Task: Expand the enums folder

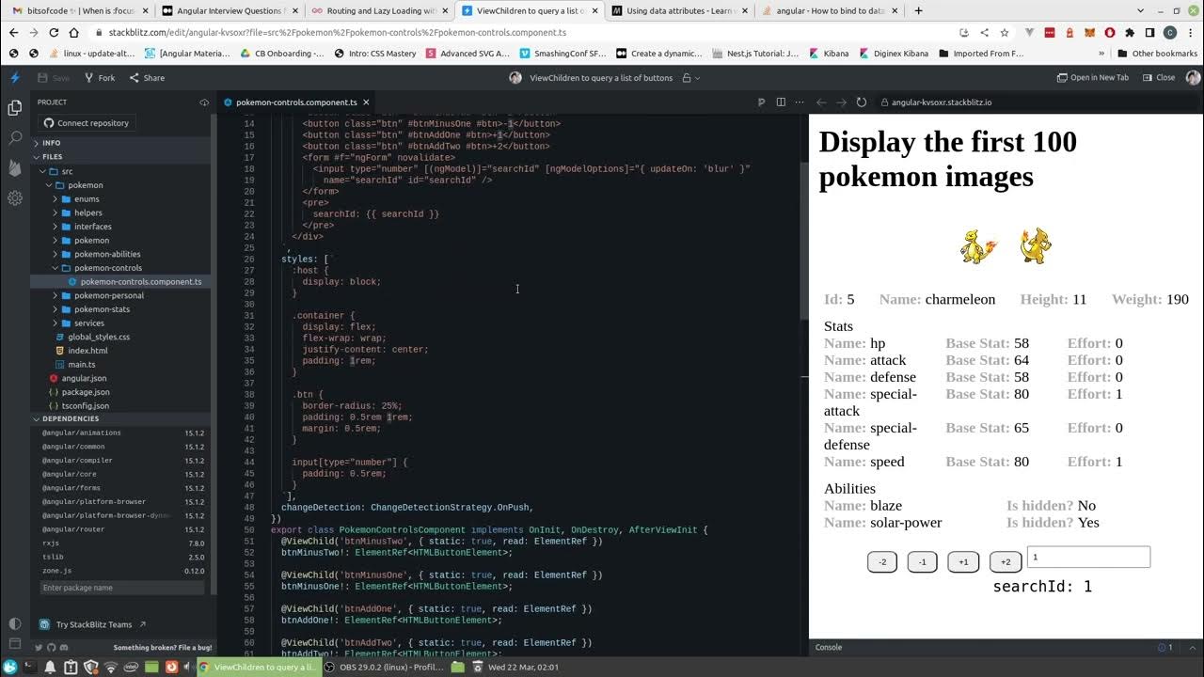Action: (87, 199)
